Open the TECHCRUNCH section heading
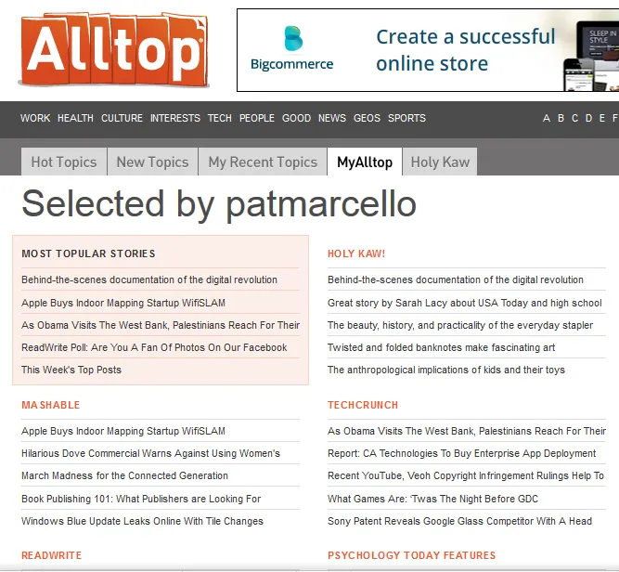 [363, 405]
